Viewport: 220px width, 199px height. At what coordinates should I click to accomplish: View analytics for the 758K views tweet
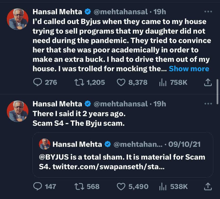pyautogui.click(x=162, y=83)
